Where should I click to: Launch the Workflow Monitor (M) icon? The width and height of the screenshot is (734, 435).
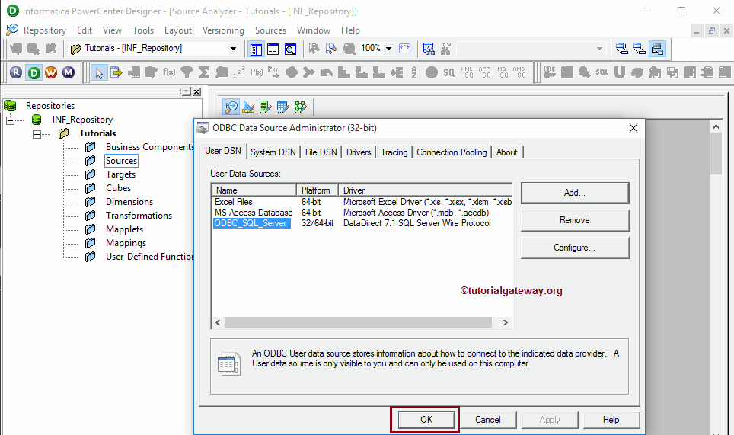(x=69, y=72)
